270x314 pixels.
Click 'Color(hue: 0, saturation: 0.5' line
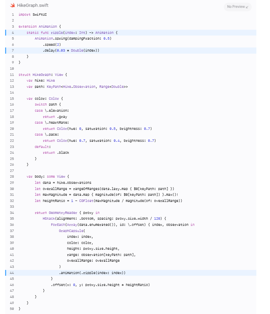pyautogui.click(x=97, y=129)
